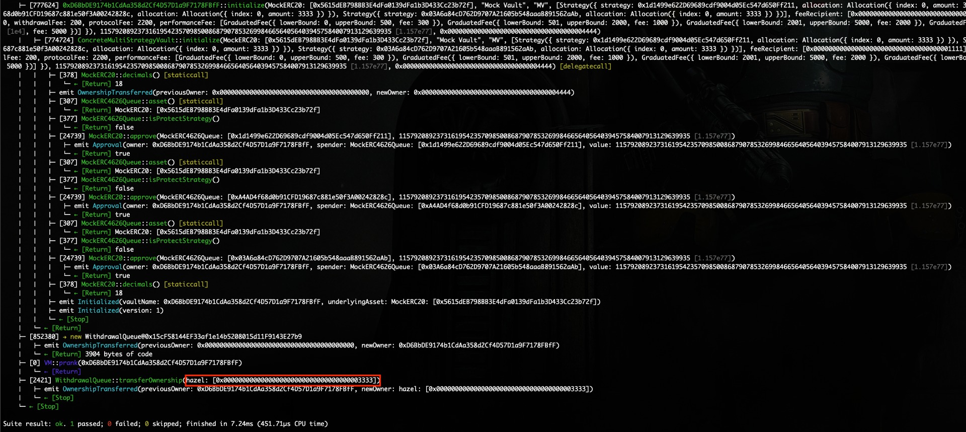The width and height of the screenshot is (966, 432).
Task: Click the '3904 bytes of code' return text
Action: click(x=119, y=354)
